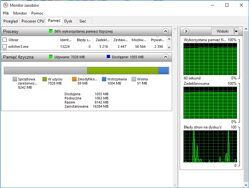This screenshot has width=249, height=188.
Task: Check the witcher3.exe process checkbox
Action: pyautogui.click(x=5, y=47)
